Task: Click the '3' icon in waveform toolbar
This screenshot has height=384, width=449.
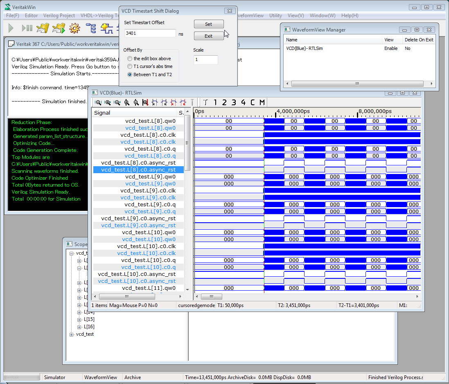Action: pos(234,102)
